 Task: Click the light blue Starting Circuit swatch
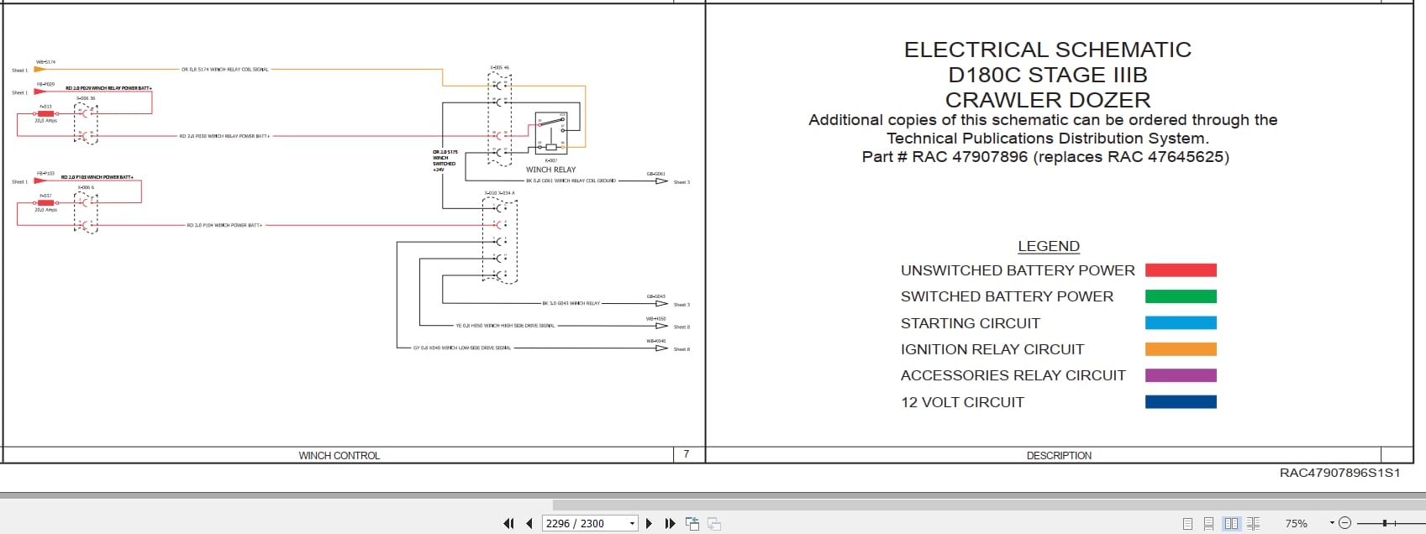(x=1181, y=323)
